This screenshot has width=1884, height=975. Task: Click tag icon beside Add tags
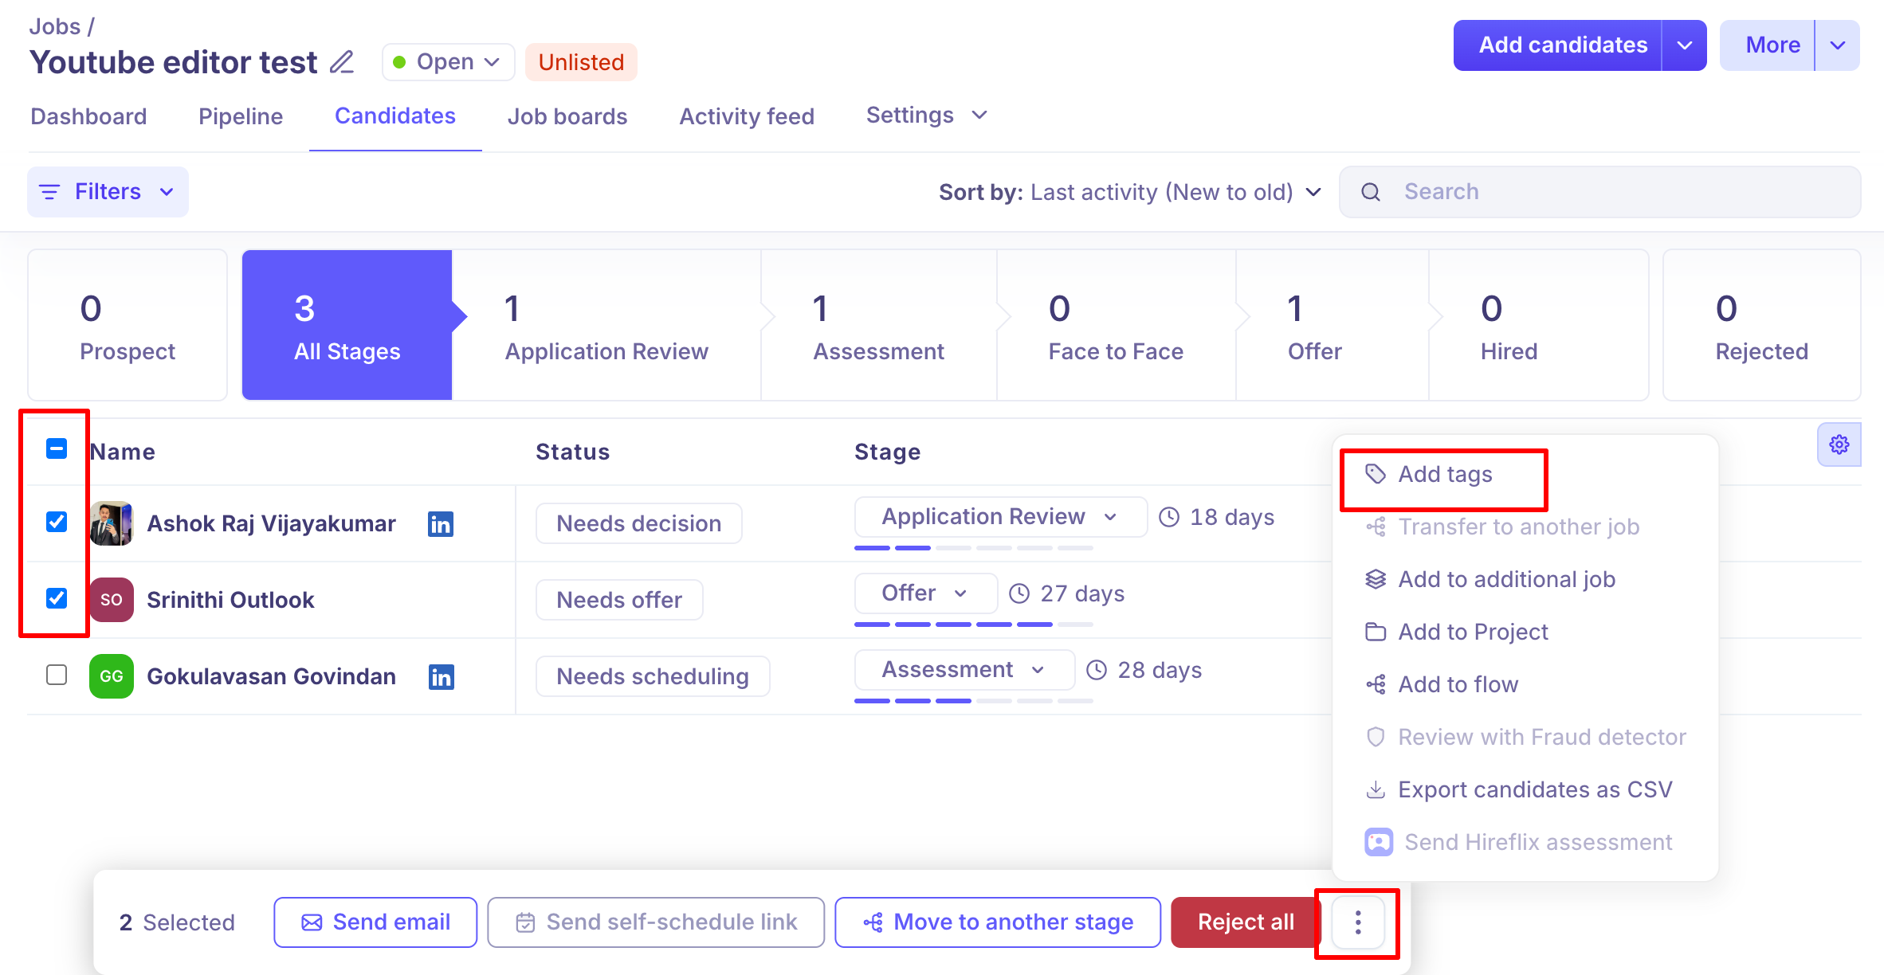pos(1376,474)
